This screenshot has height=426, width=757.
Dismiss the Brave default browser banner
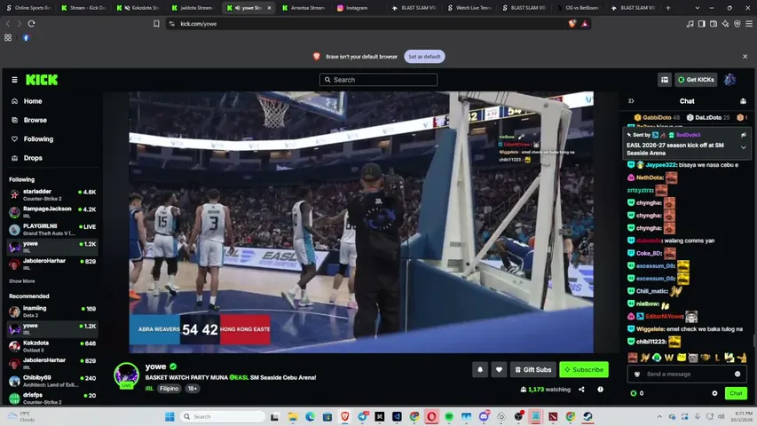pos(745,57)
